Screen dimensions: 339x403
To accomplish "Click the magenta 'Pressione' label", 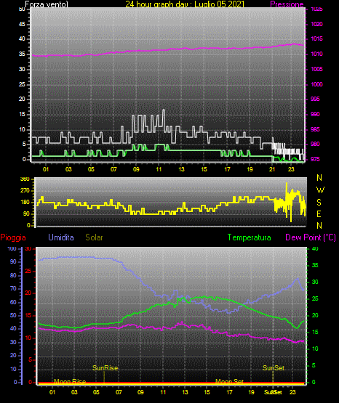I will coord(287,4).
